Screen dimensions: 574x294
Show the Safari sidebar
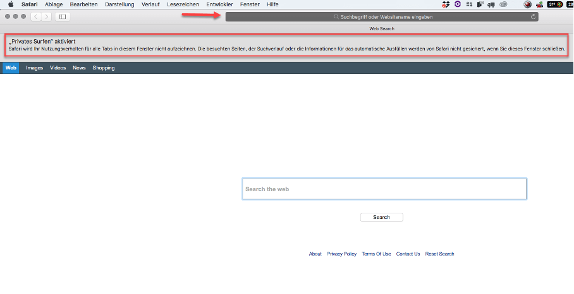click(63, 16)
